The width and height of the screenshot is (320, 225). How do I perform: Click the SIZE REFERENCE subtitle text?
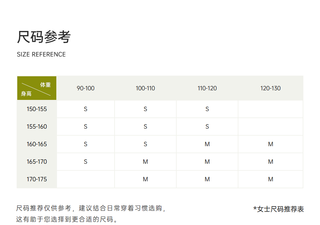click(41, 55)
